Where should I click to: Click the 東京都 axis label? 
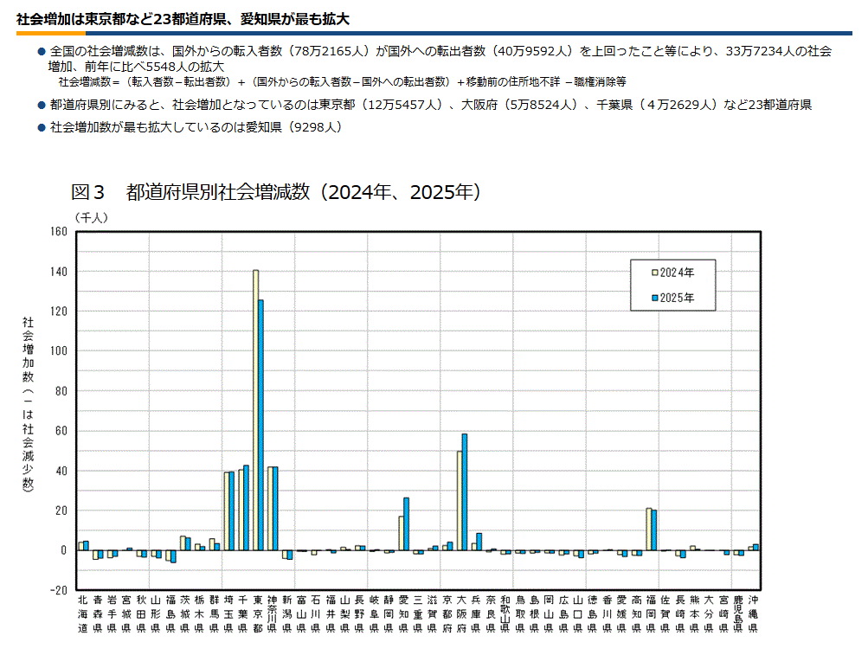pos(258,613)
